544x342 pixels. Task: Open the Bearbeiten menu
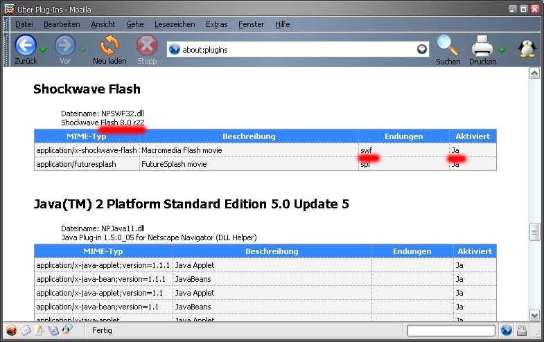coord(62,24)
